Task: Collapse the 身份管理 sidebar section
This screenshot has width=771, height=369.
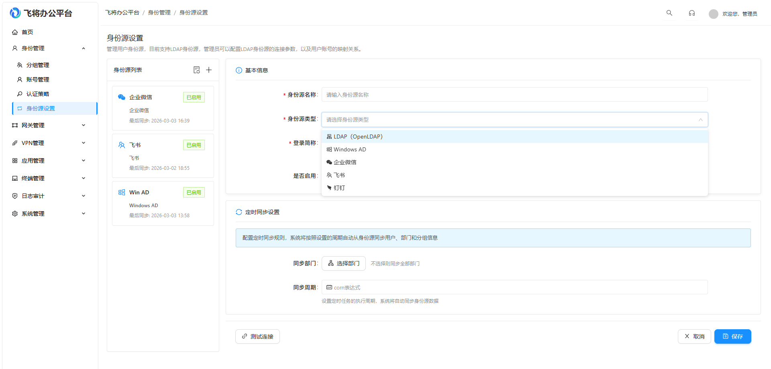Action: 83,48
